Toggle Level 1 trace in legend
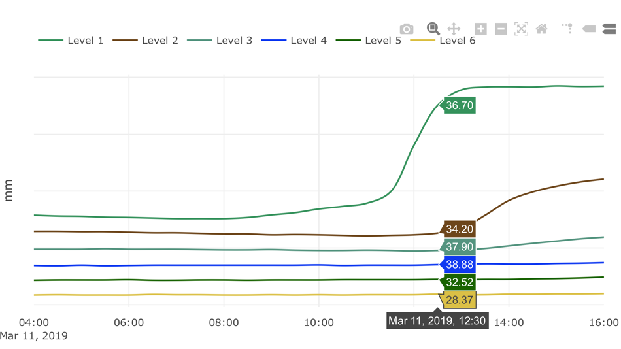 71,41
